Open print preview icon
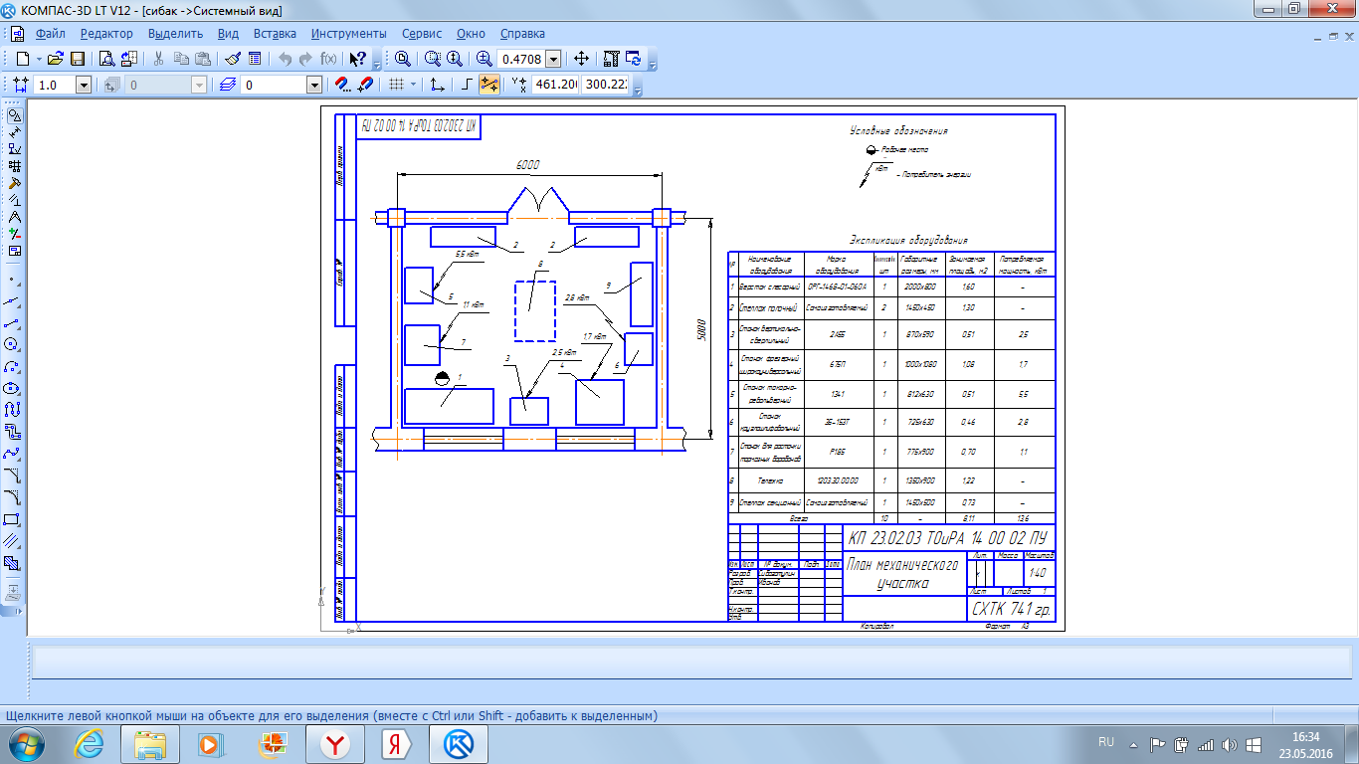This screenshot has width=1359, height=764. click(x=106, y=59)
